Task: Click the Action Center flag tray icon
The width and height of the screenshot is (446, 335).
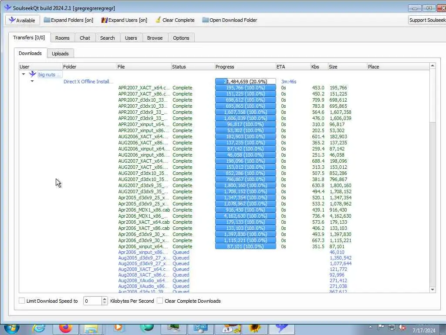Action: click(381, 327)
